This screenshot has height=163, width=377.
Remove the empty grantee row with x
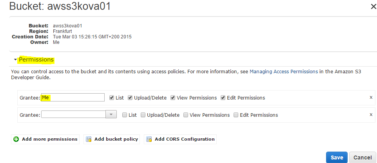(371, 114)
